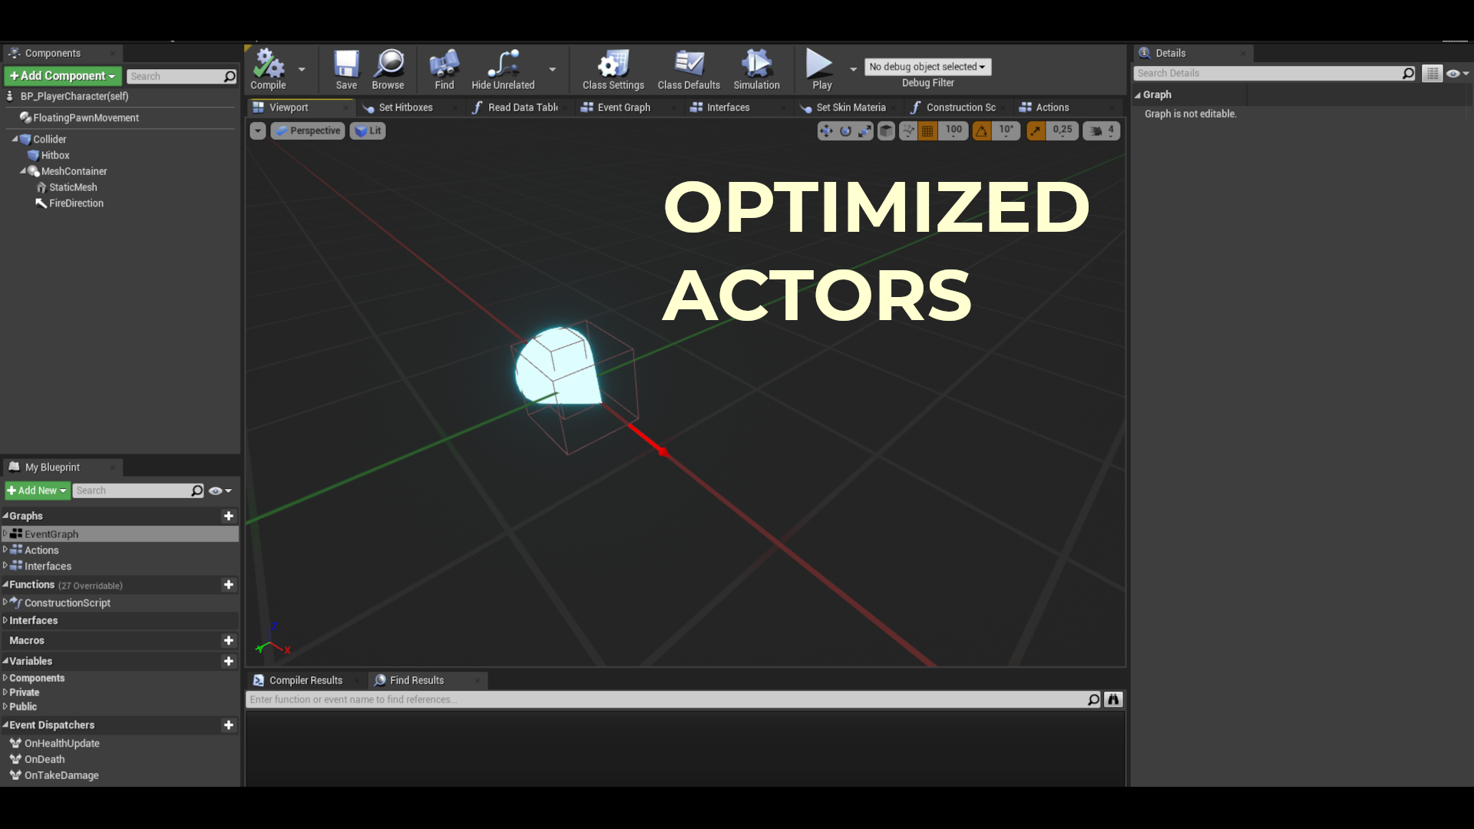This screenshot has width=1474, height=829.
Task: Click the Add Component button
Action: [x=62, y=76]
